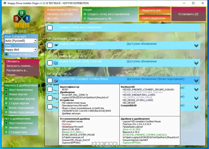Click 'Доступно обновление' on the Card Reader row

coord(142,44)
